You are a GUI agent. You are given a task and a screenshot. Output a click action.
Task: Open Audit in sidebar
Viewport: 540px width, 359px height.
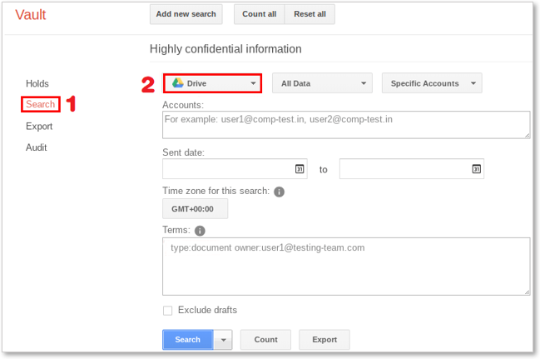coord(36,147)
